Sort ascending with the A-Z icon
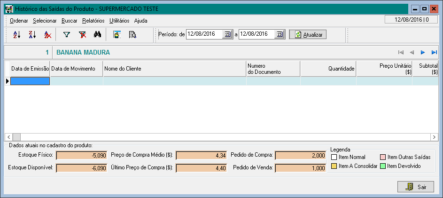 point(17,34)
